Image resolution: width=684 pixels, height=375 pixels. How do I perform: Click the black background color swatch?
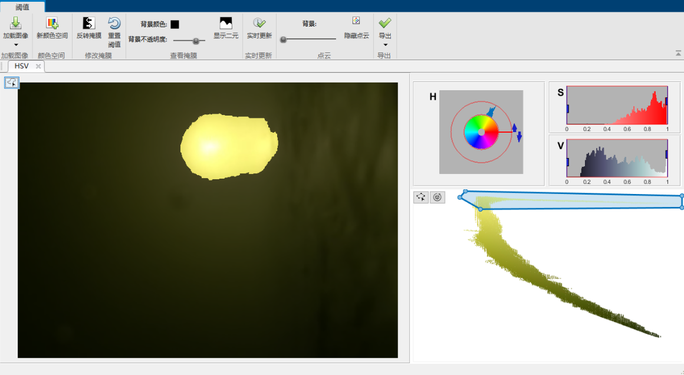coord(175,25)
